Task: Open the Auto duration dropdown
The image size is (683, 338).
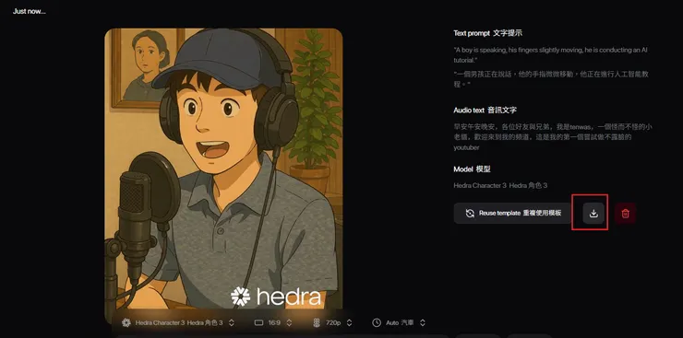Action: pyautogui.click(x=399, y=322)
